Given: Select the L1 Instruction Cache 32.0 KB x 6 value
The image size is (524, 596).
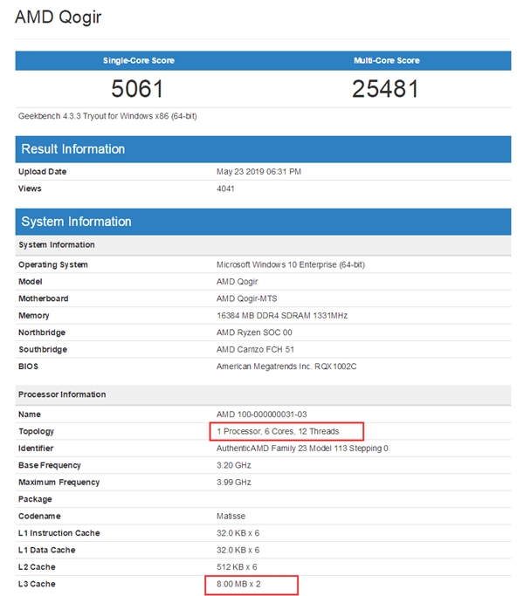Looking at the screenshot, I should click(238, 533).
